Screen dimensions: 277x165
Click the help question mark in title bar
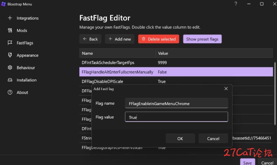tap(236, 4)
